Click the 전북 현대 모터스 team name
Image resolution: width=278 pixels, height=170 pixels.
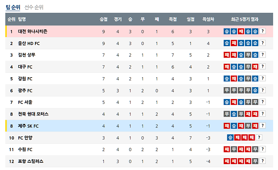pyautogui.click(x=33, y=114)
